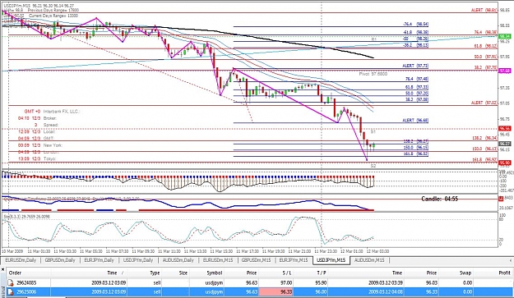The image size is (514, 298).
Task: Click the red ALERT (97.02) label
Action: coord(484,103)
